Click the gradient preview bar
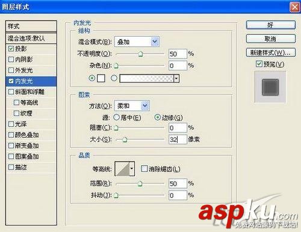301x232 pixels. [x=147, y=79]
